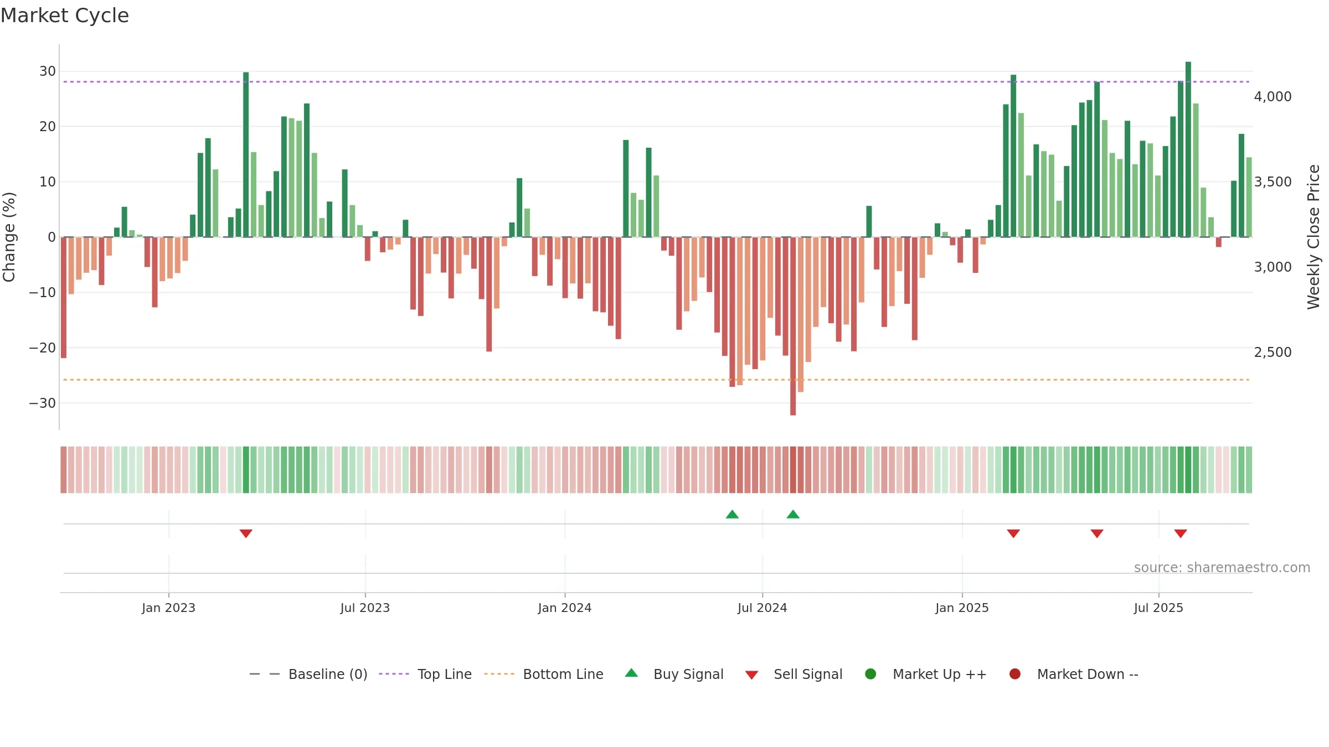Click the source: sharemaestro.com text
The height and width of the screenshot is (747, 1329).
tap(1222, 567)
